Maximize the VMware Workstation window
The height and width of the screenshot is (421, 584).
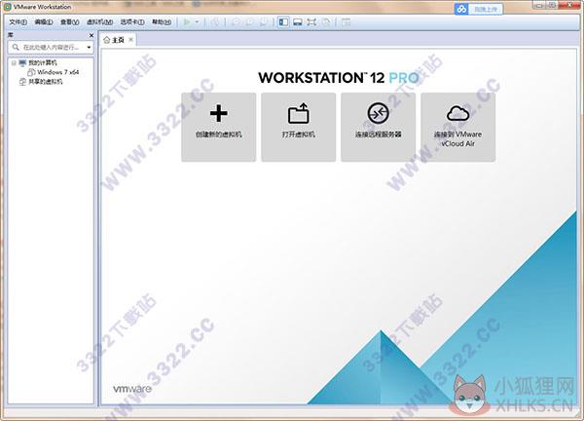552,5
